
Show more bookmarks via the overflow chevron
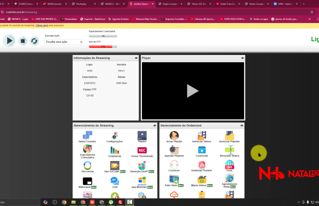point(310,19)
